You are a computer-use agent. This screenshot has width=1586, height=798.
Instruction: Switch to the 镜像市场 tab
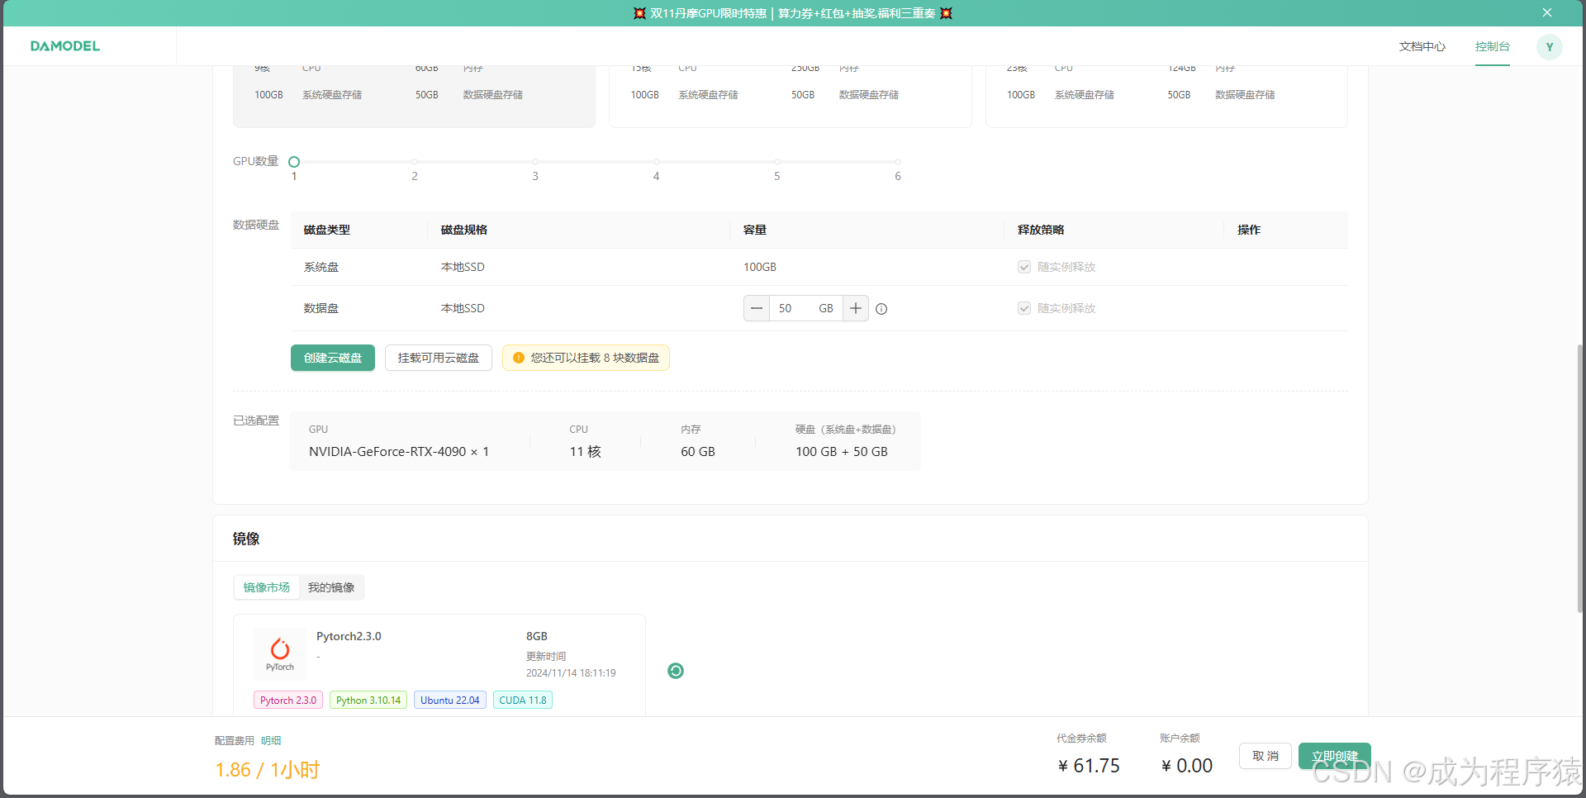[x=267, y=587]
